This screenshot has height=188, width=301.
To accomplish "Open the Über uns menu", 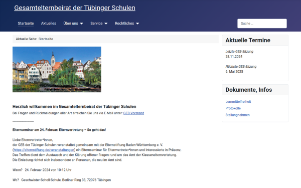I will tap(71, 24).
